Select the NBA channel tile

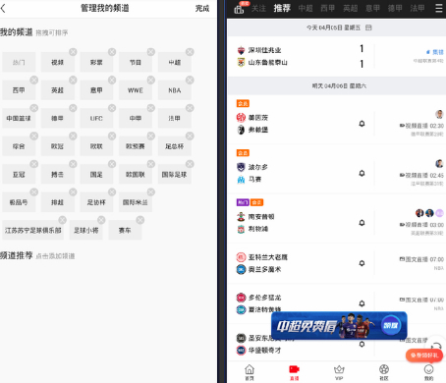[175, 90]
